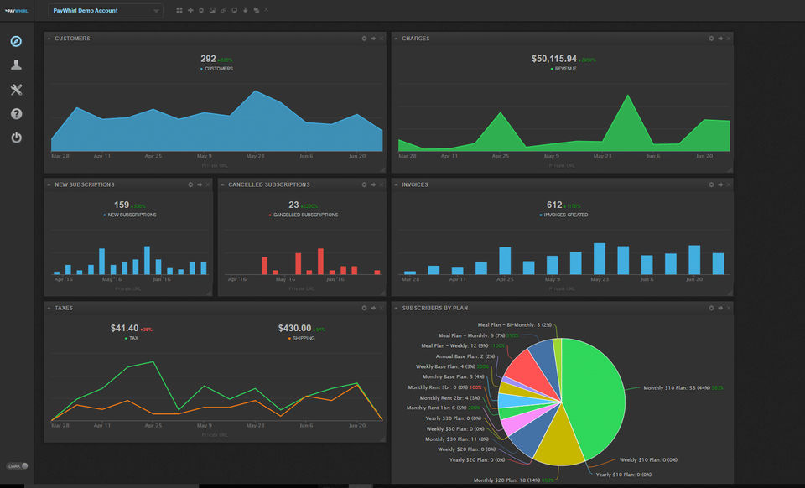Click the power logout icon in sidebar
This screenshot has height=488, width=805.
coord(17,138)
